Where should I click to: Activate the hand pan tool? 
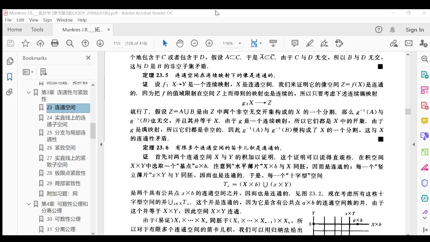coord(180,43)
